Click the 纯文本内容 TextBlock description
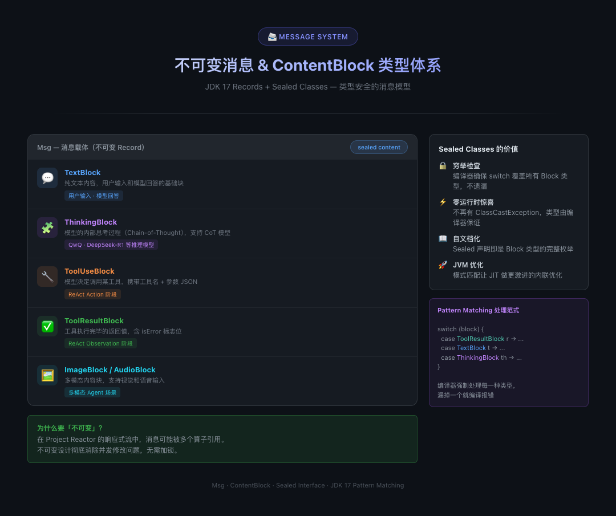 (124, 183)
